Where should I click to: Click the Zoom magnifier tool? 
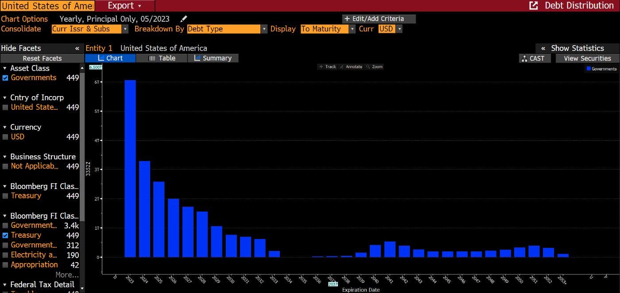pyautogui.click(x=374, y=67)
